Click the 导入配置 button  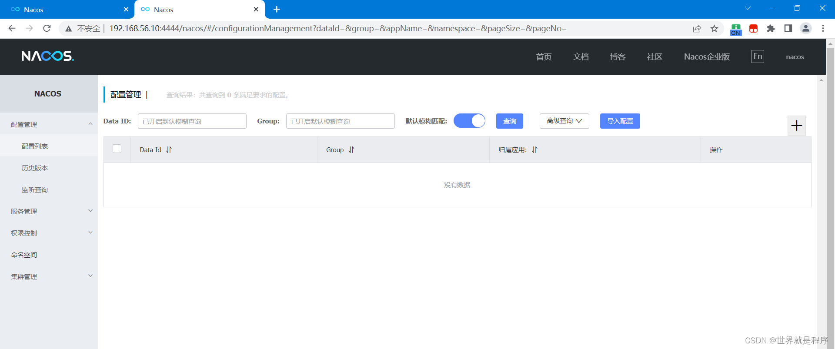point(620,121)
